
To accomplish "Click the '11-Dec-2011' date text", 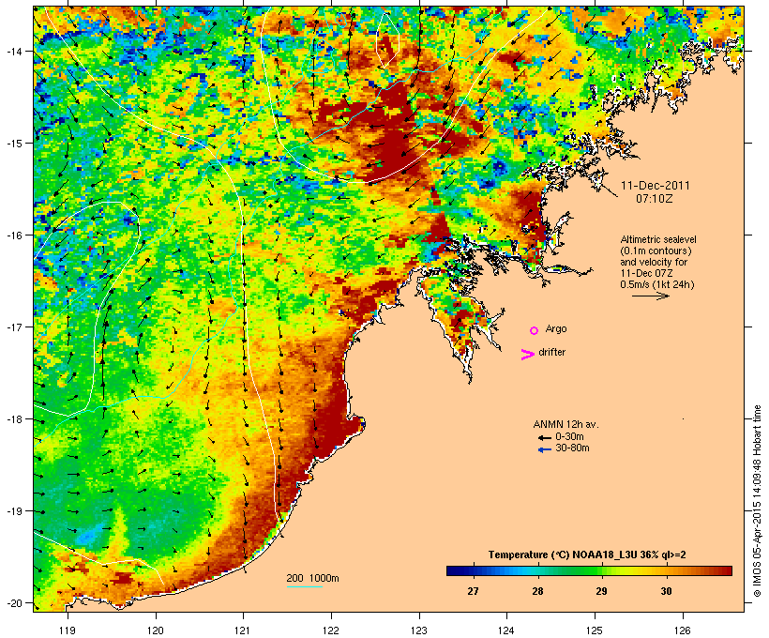I will tap(656, 186).
